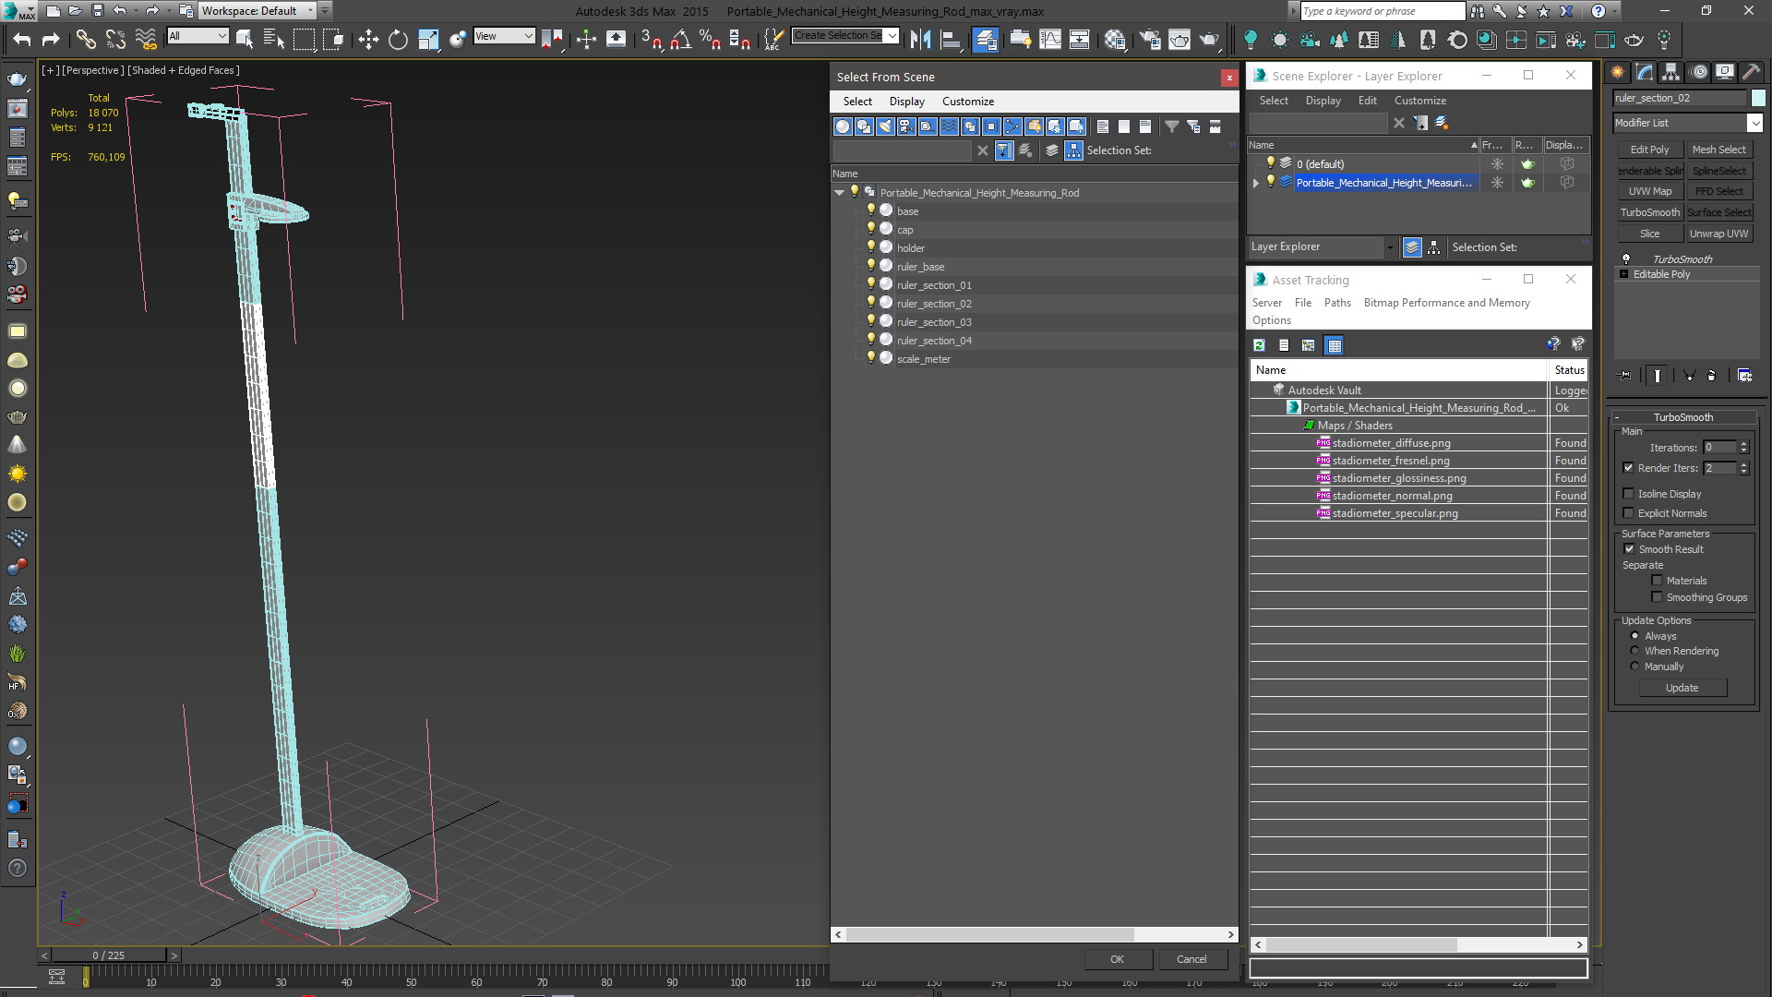Viewport: 1772px width, 997px height.
Task: Click the TurboSmooth Update button
Action: [x=1682, y=688]
